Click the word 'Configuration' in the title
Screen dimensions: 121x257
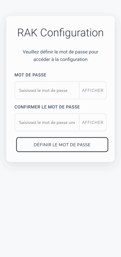[x=72, y=33]
